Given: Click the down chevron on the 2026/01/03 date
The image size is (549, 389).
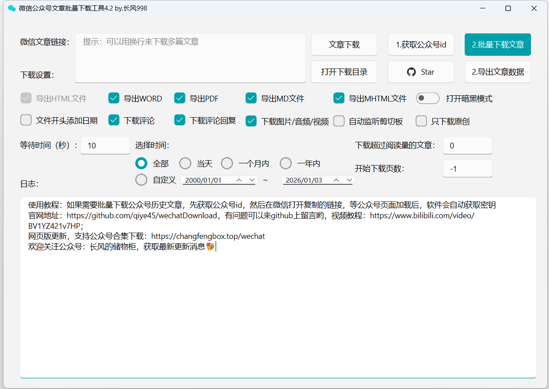Looking at the screenshot, I should pyautogui.click(x=349, y=180).
